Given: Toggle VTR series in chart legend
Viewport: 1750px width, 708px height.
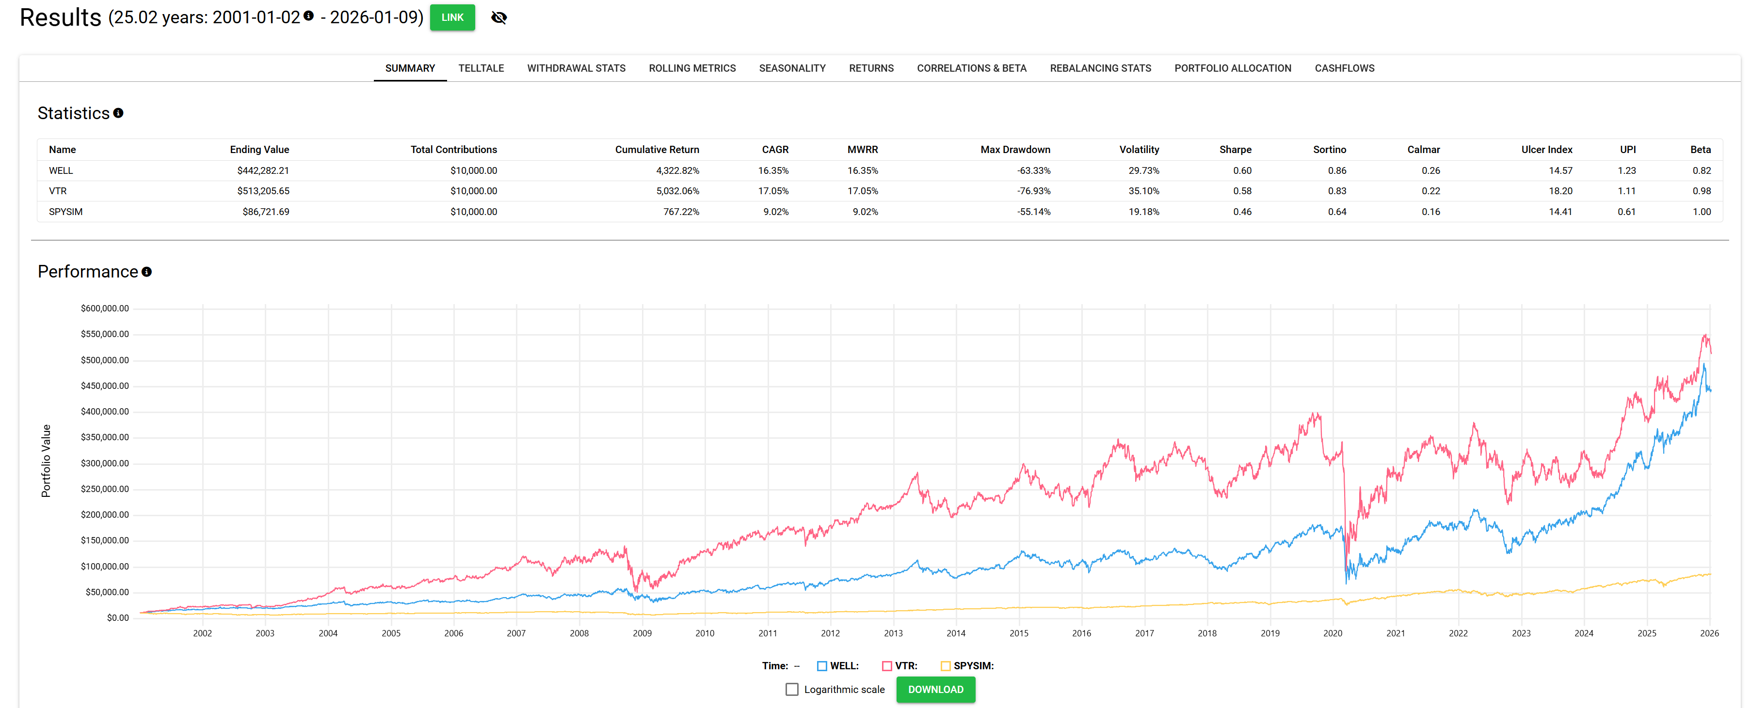Looking at the screenshot, I should [886, 666].
